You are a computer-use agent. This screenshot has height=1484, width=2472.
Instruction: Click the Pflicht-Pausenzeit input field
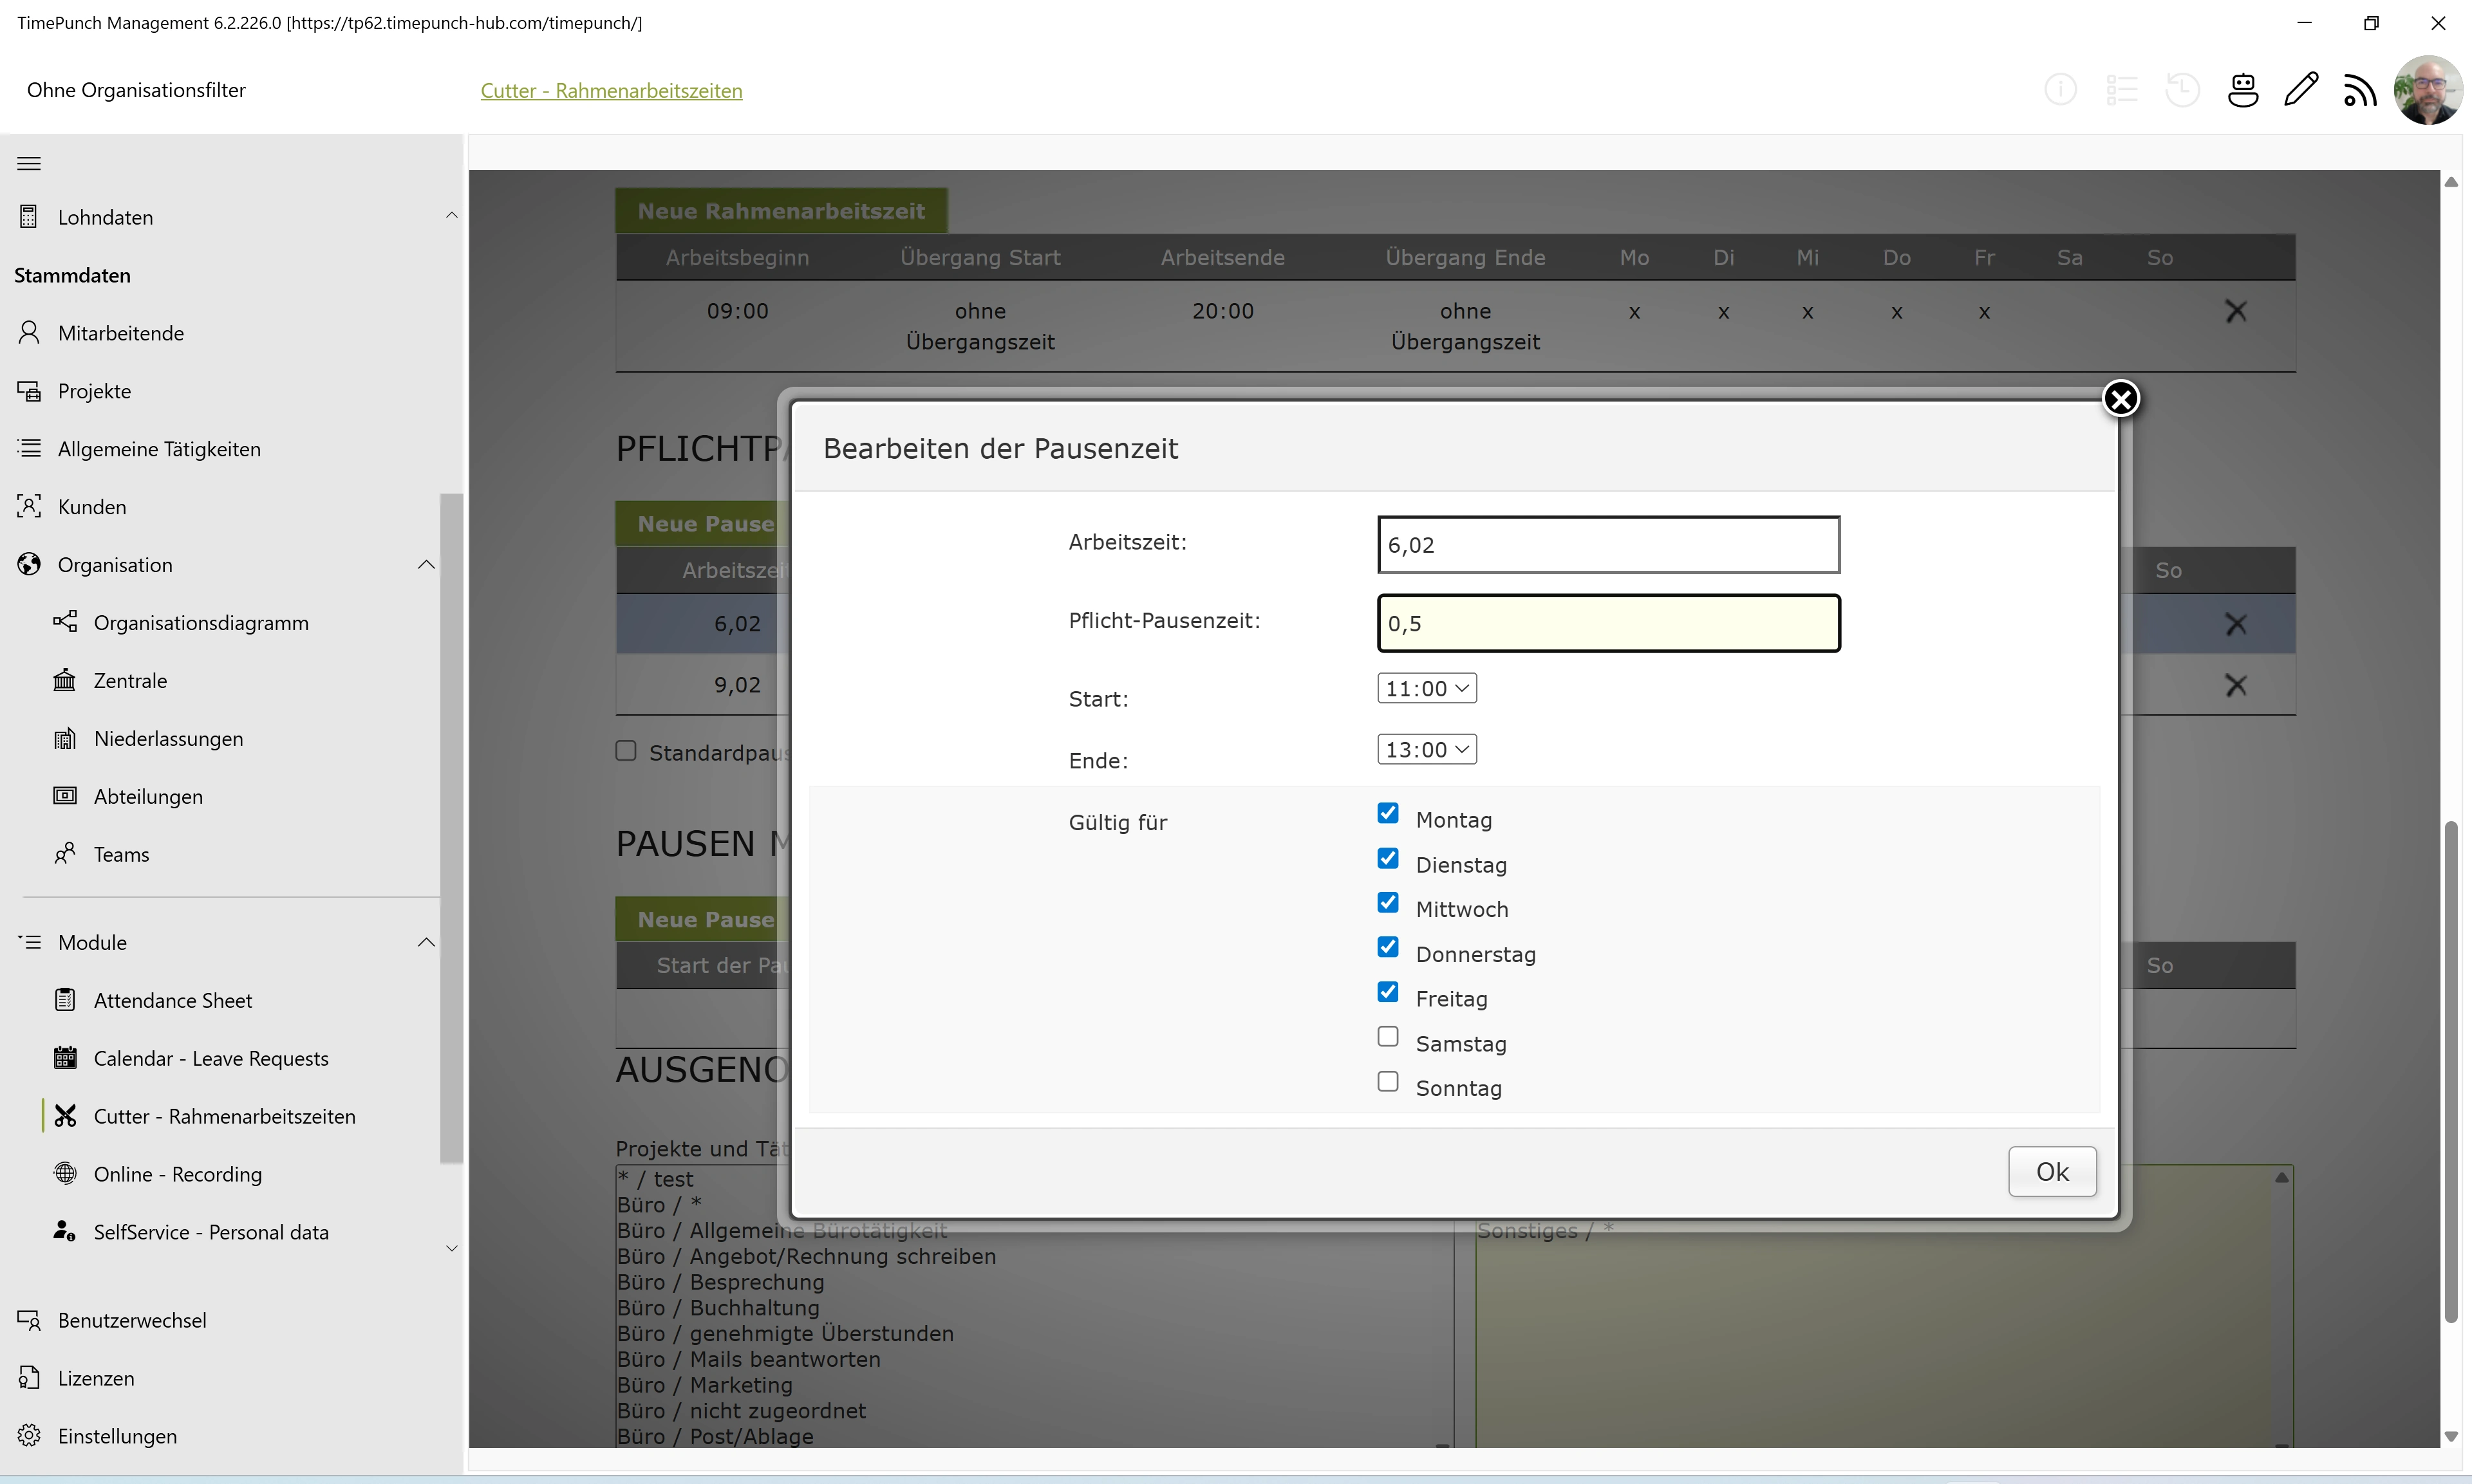coord(1609,623)
